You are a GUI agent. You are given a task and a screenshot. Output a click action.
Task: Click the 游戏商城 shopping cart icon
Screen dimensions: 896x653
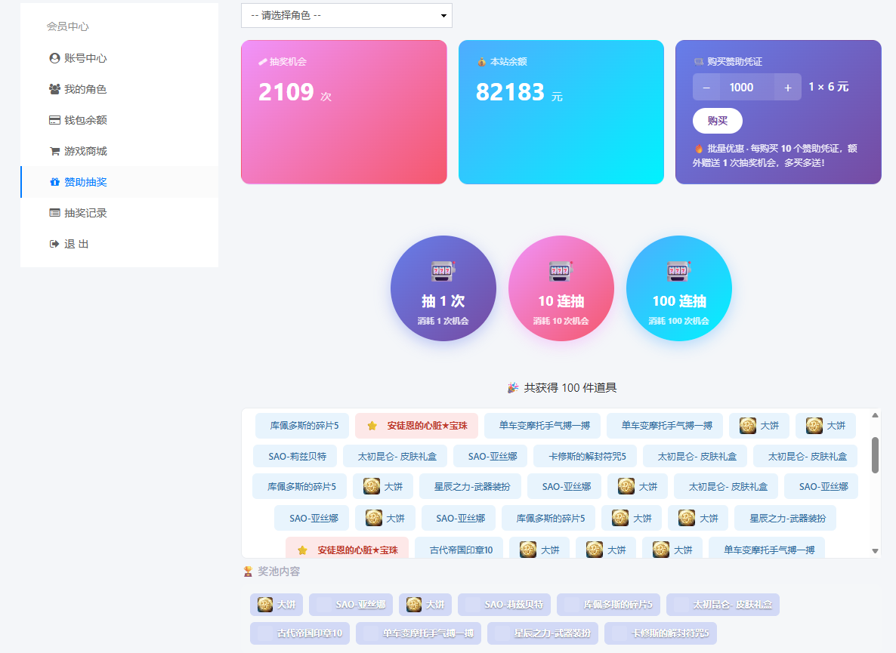[54, 151]
